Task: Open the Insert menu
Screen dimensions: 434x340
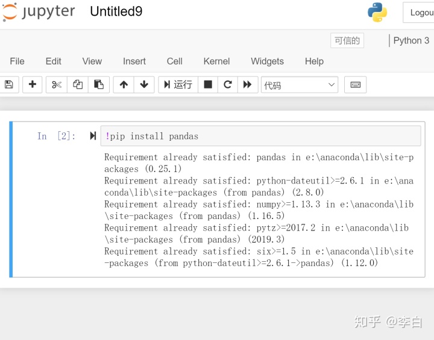Action: [x=134, y=61]
